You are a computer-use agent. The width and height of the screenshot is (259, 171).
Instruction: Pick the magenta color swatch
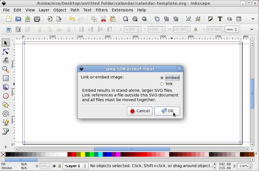tap(118, 154)
